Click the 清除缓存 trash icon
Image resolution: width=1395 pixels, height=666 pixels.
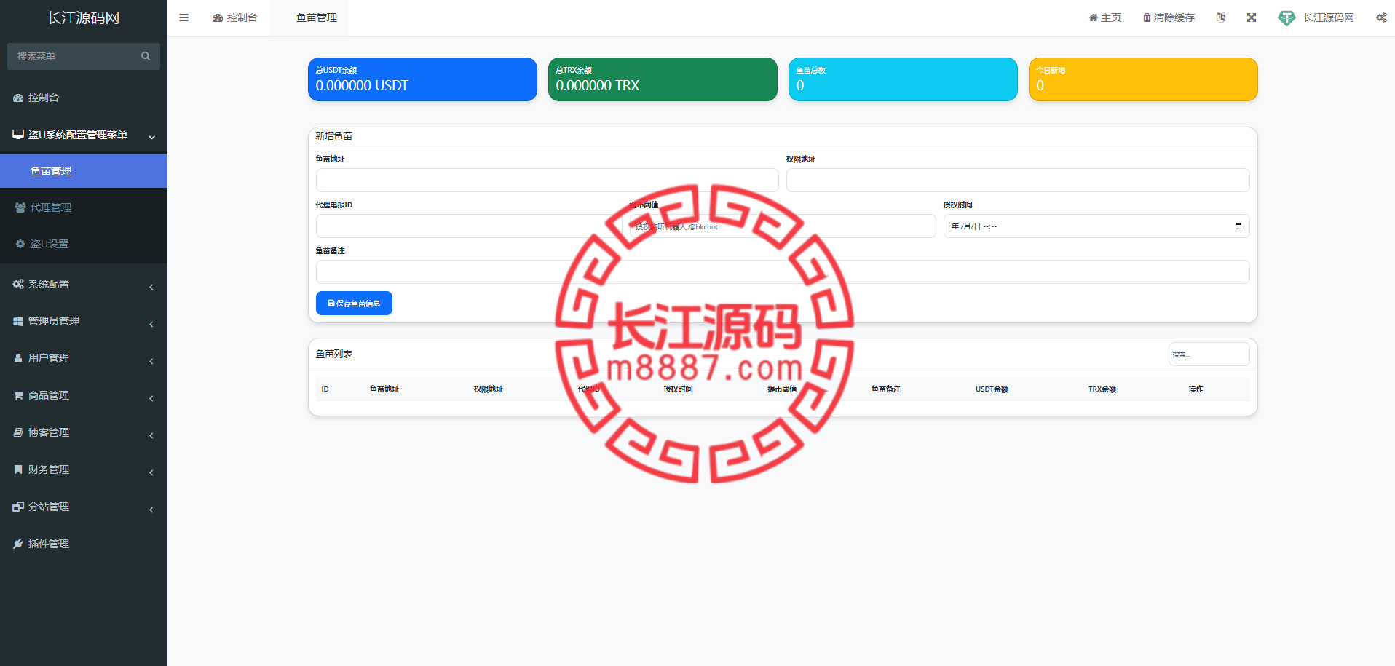pos(1147,17)
